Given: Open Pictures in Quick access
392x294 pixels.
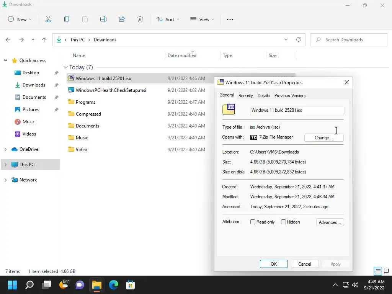Looking at the screenshot, I should (31, 109).
